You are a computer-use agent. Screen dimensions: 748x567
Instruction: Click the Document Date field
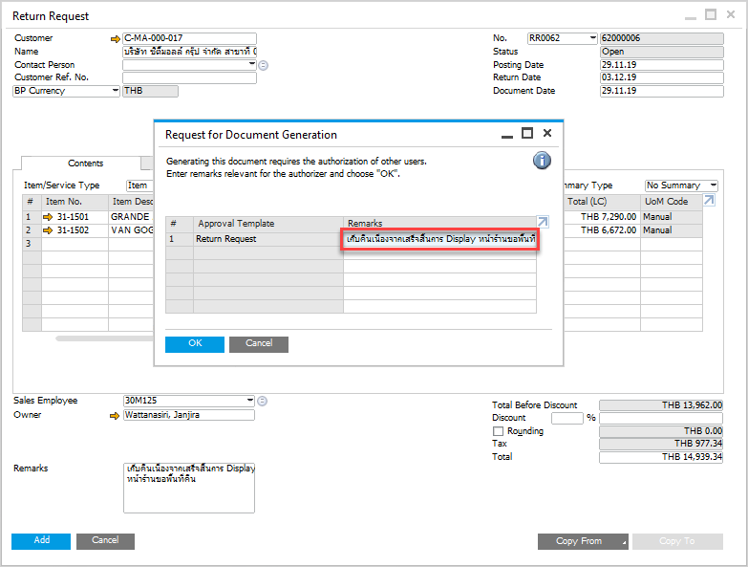click(662, 91)
